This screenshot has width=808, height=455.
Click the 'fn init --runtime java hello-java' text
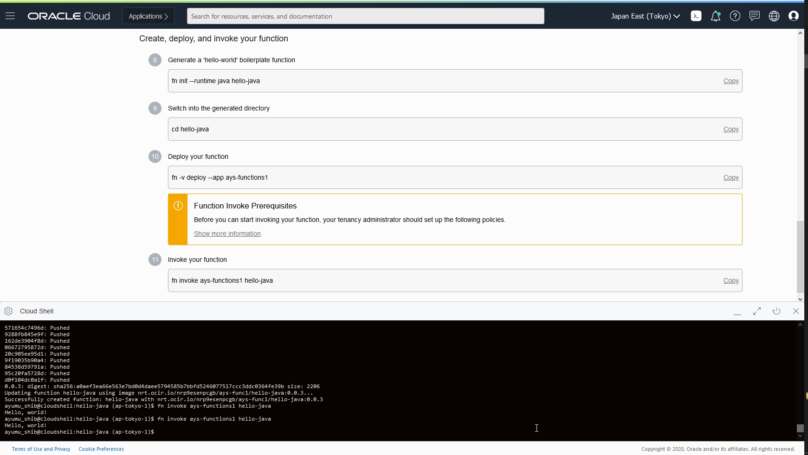pyautogui.click(x=216, y=81)
